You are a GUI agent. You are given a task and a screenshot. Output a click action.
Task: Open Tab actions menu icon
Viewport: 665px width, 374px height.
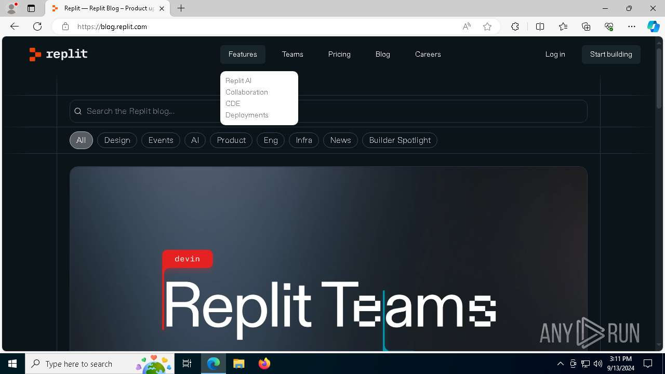pos(31,8)
